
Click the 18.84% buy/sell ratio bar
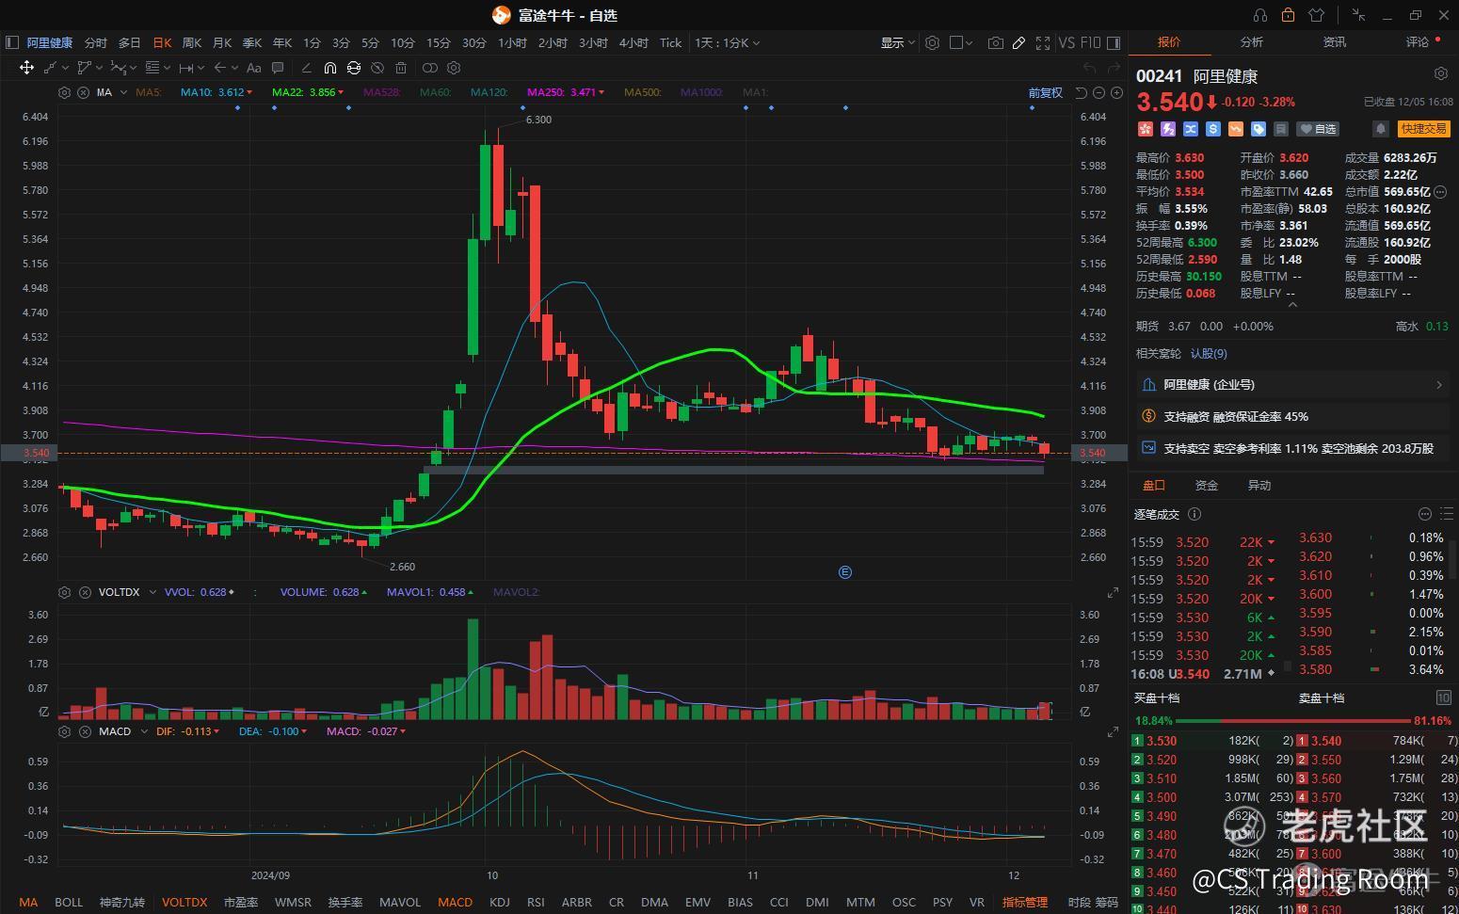tap(1293, 720)
